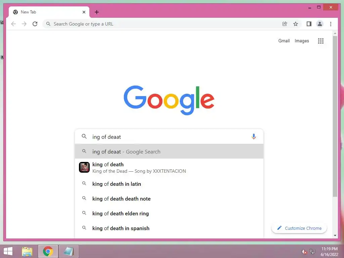Click the Chrome taskbar icon
Viewport: 344px width, 258px height.
(x=48, y=251)
